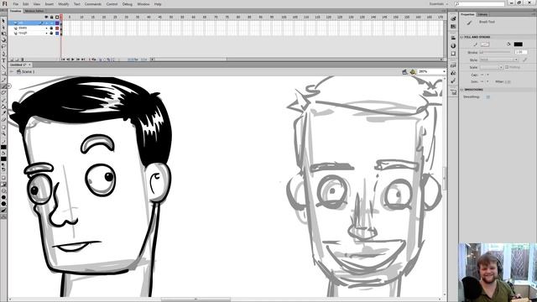Image resolution: width=537 pixels, height=302 pixels.
Task: Open the Info panel from the dock
Action: coord(453,45)
